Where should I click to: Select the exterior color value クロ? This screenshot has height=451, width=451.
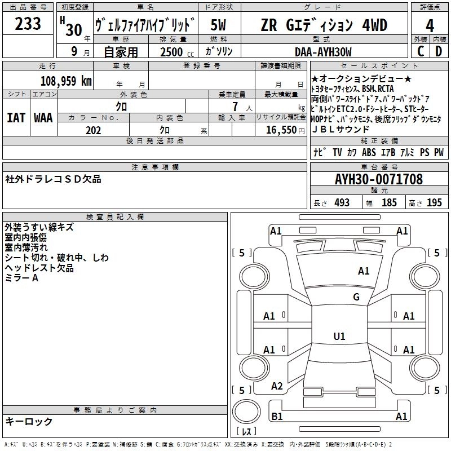(121, 107)
